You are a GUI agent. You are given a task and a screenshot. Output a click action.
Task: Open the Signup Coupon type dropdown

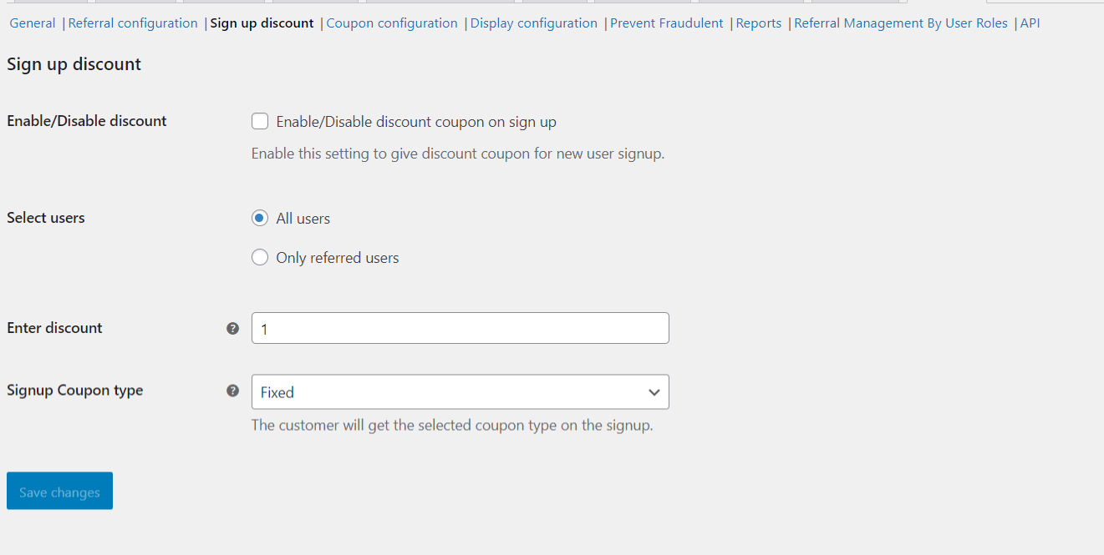coord(460,392)
